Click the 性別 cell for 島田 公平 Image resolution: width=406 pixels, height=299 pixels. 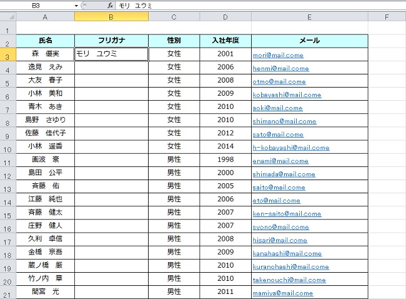pos(174,173)
